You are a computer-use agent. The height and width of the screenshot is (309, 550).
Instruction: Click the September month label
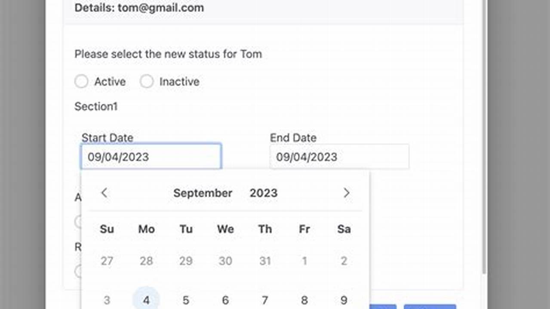click(203, 193)
